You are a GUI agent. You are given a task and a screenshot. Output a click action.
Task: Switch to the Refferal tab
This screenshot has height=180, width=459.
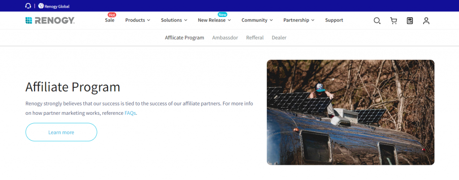point(255,38)
